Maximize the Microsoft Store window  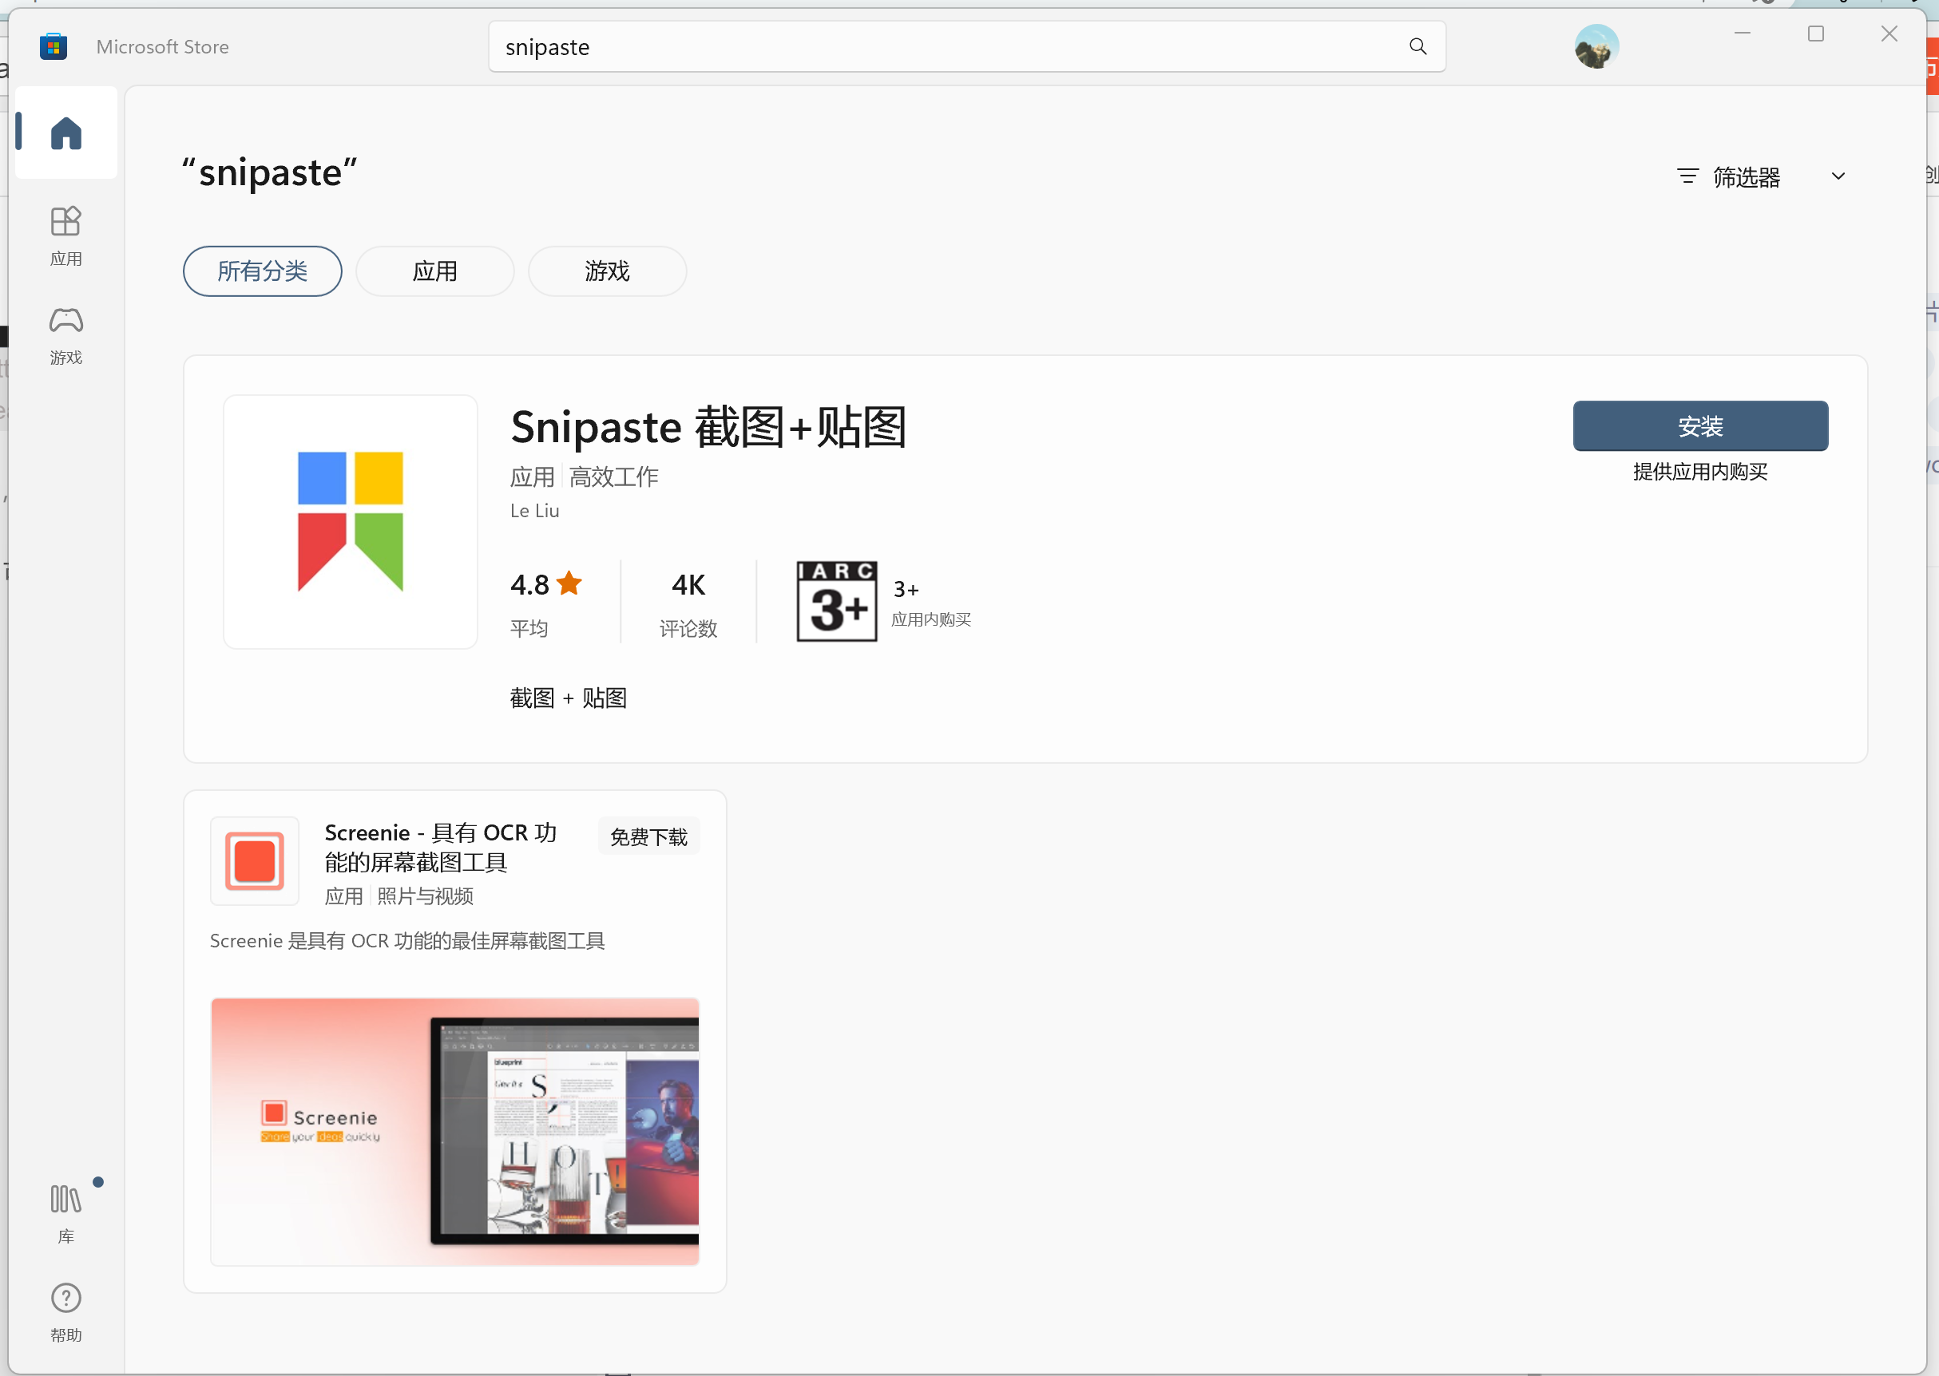[x=1816, y=34]
